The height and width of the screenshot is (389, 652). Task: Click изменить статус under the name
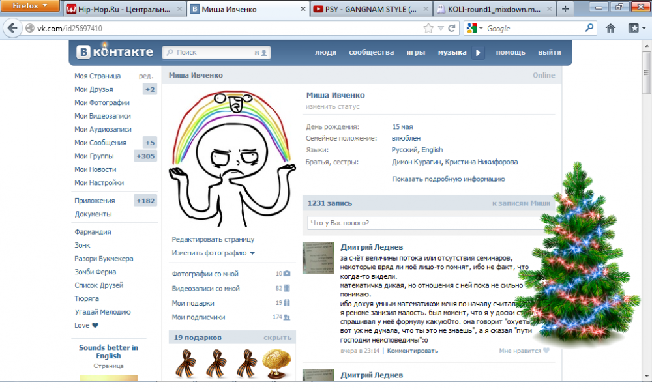[333, 106]
